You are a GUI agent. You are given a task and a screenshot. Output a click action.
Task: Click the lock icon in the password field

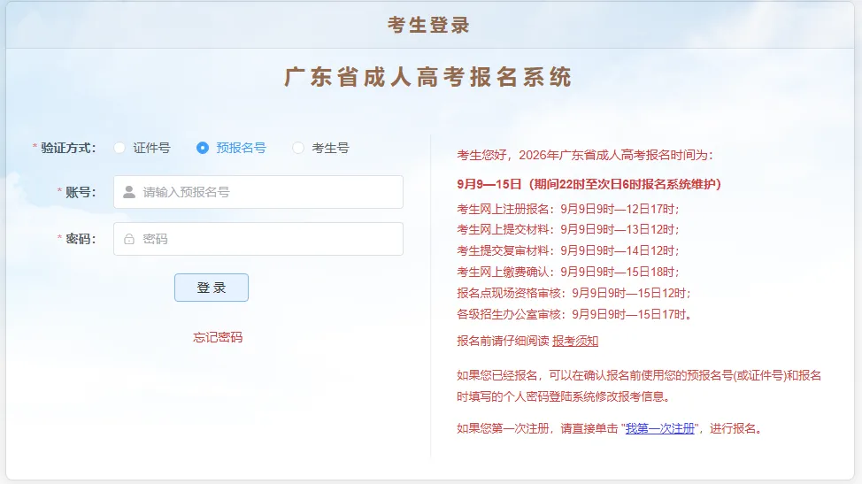pos(129,239)
